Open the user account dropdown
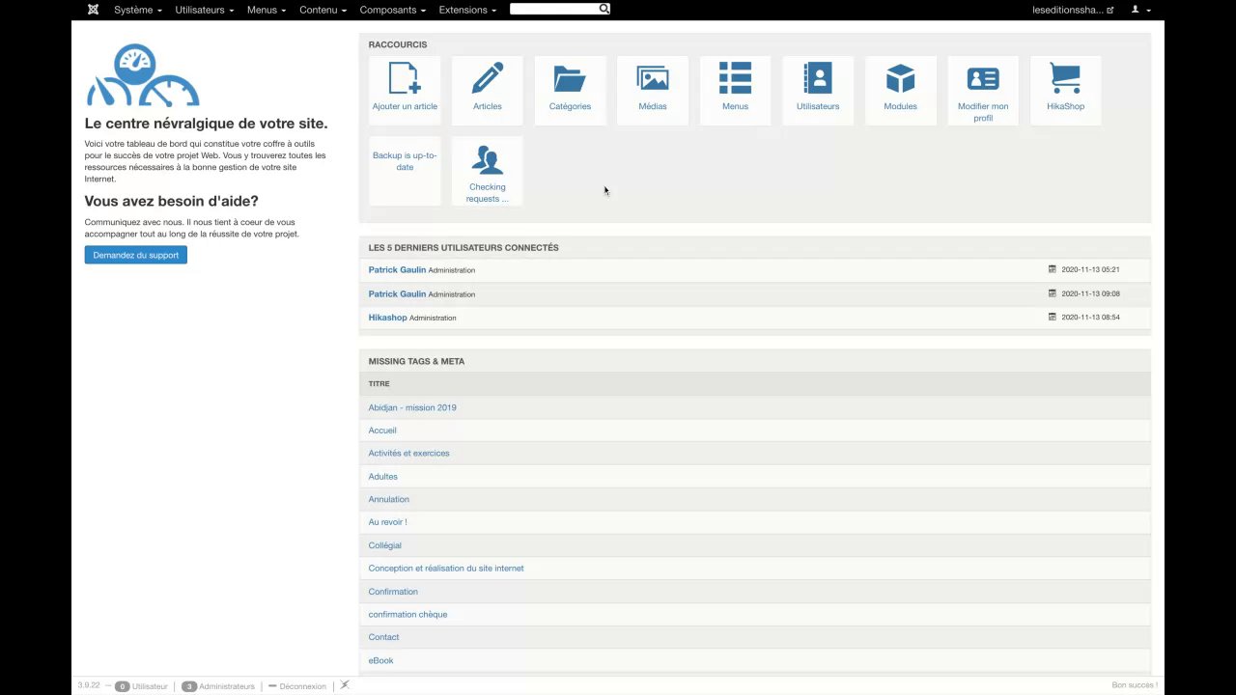Image resolution: width=1236 pixels, height=695 pixels. pos(1140,10)
